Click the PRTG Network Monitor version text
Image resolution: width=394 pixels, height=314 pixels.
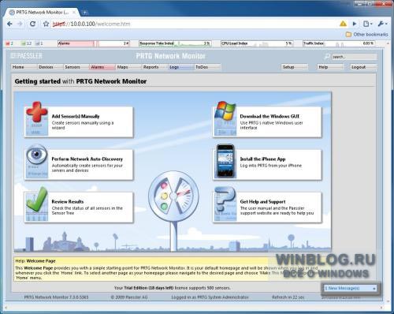tap(56, 297)
